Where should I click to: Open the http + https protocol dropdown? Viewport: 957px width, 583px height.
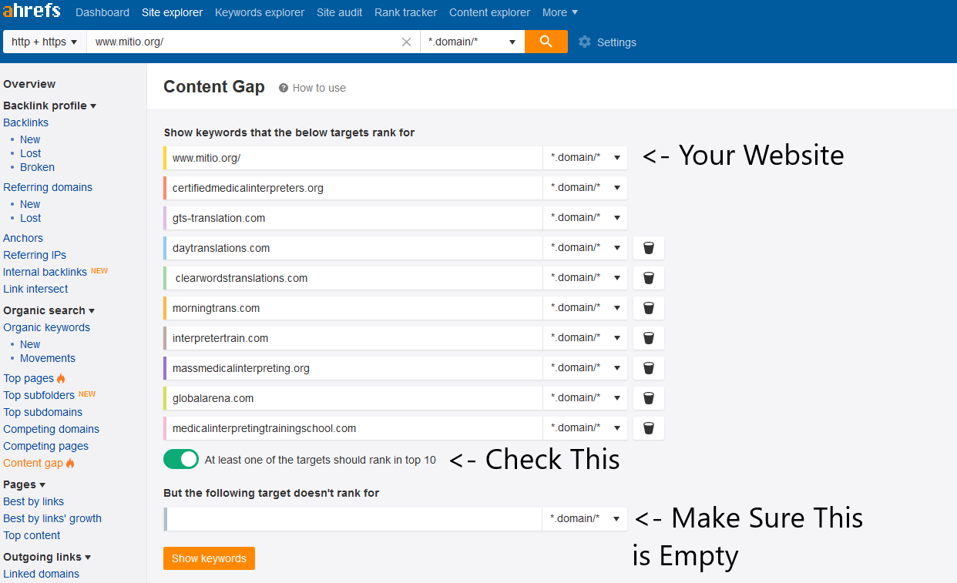click(45, 42)
